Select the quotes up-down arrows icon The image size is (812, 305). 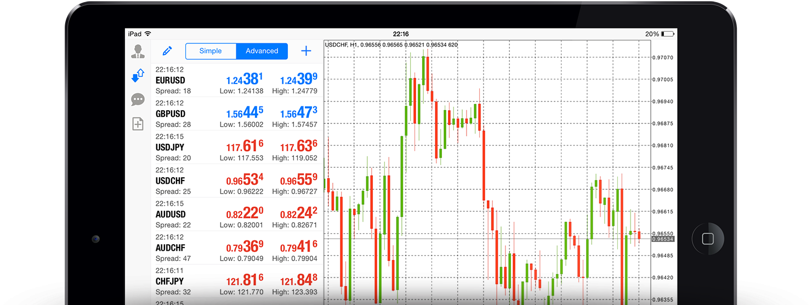tap(138, 75)
